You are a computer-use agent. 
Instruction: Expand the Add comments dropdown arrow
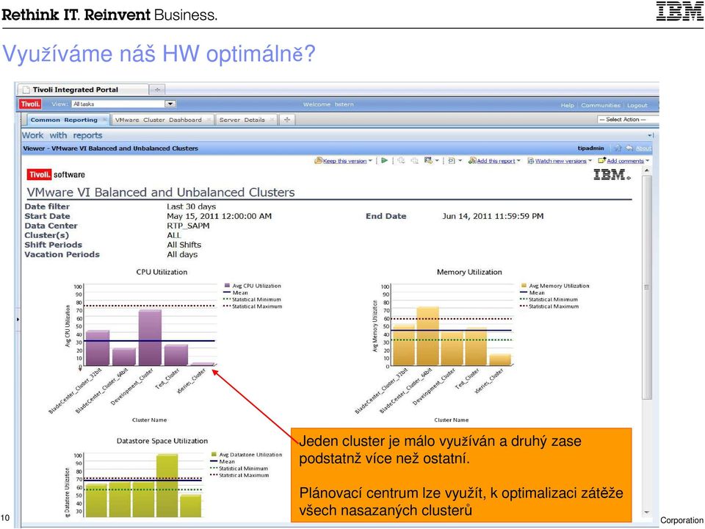coord(648,161)
